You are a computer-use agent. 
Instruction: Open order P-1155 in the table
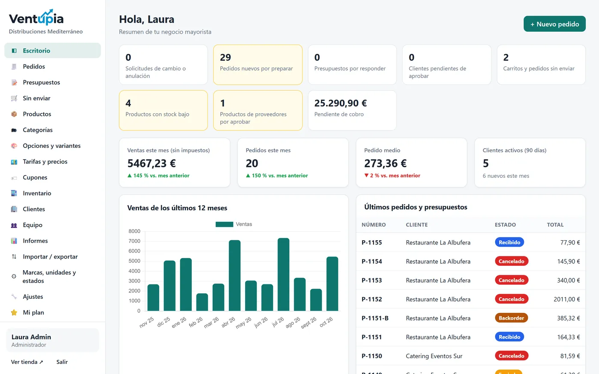[471, 242]
